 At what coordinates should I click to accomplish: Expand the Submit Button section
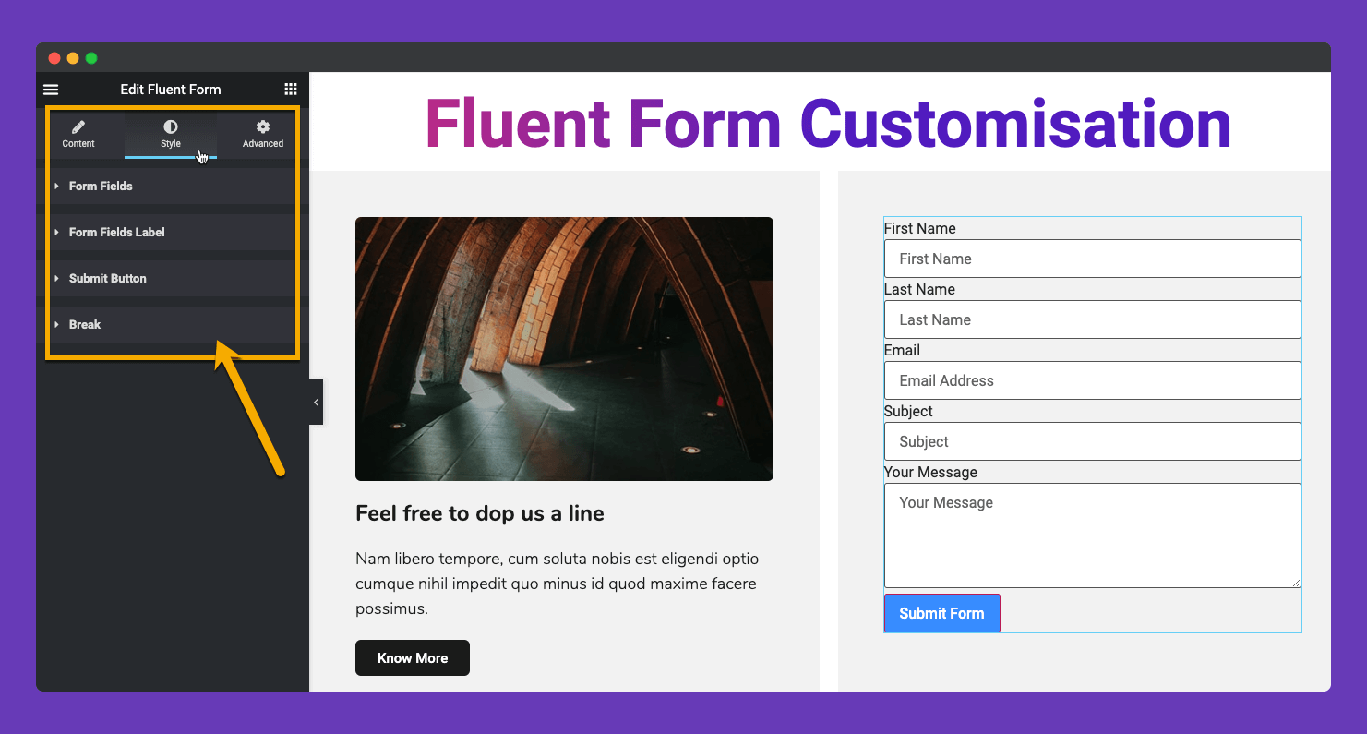pyautogui.click(x=173, y=278)
